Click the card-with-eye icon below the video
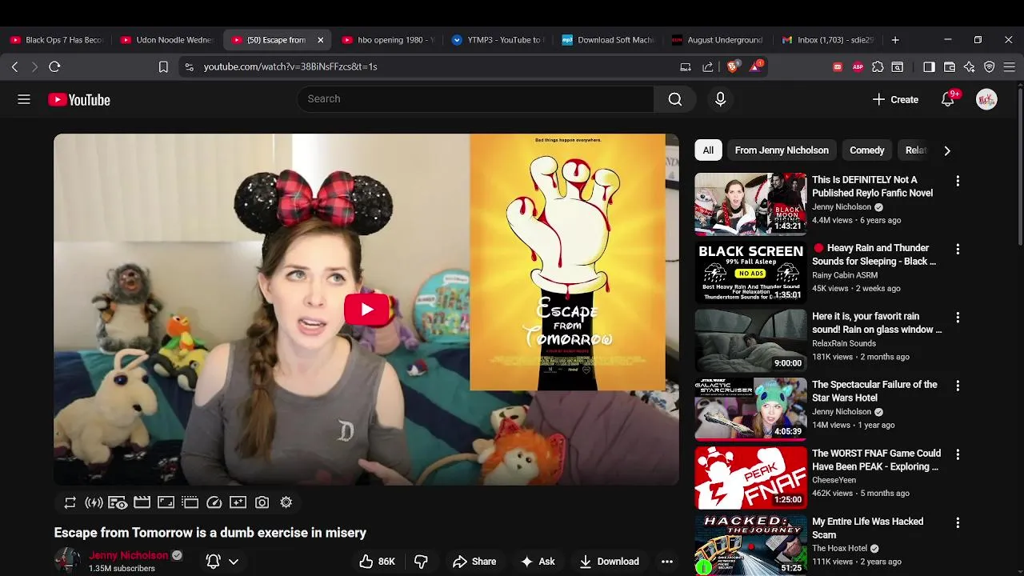 [118, 502]
